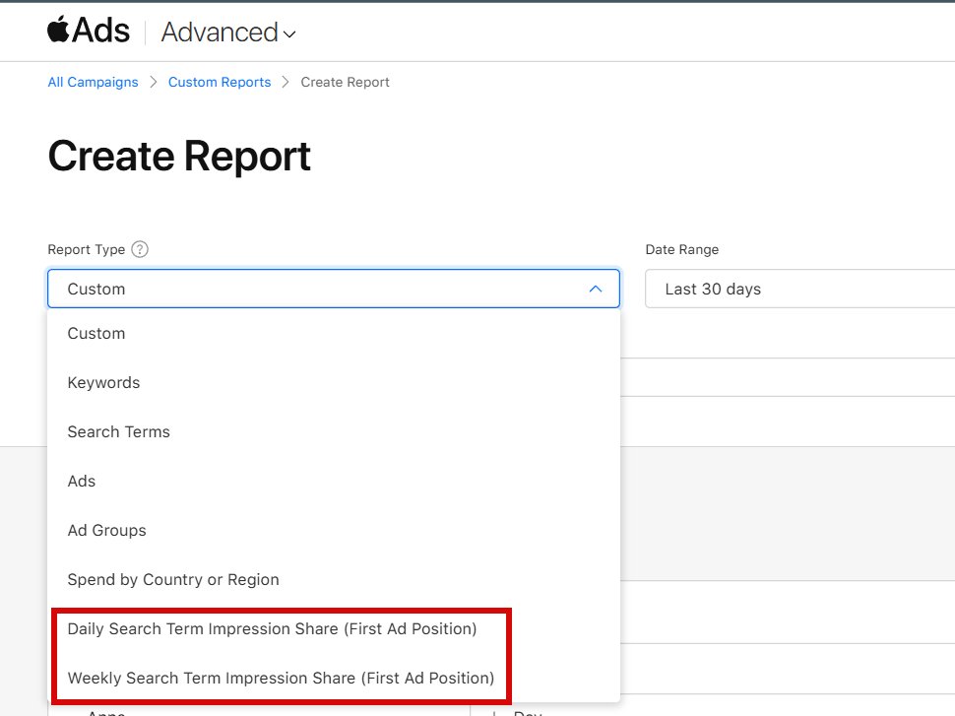This screenshot has height=716, width=955.
Task: Choose Spend by Country or Region
Action: (x=334, y=579)
